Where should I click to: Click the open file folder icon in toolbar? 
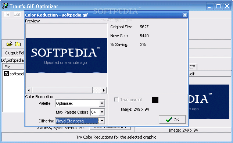9,44
